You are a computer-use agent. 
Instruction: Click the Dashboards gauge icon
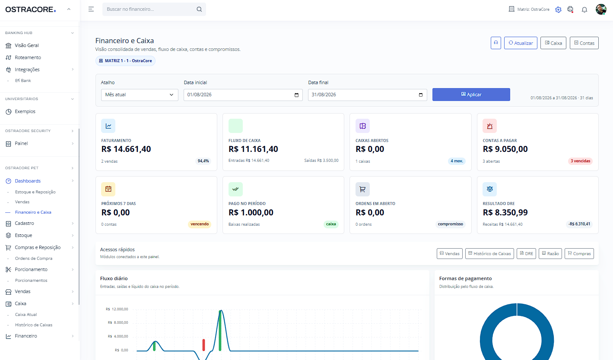(x=8, y=181)
